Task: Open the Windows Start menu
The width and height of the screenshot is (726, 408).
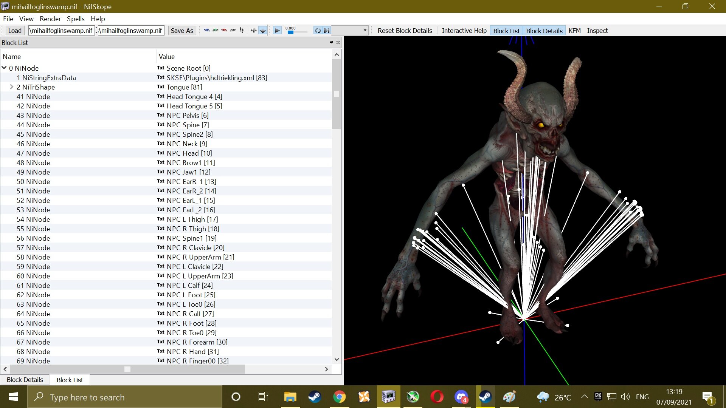Action: [x=14, y=397]
